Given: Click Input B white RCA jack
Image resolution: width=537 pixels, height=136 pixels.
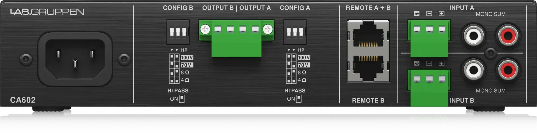Looking at the screenshot, I should tap(474, 70).
